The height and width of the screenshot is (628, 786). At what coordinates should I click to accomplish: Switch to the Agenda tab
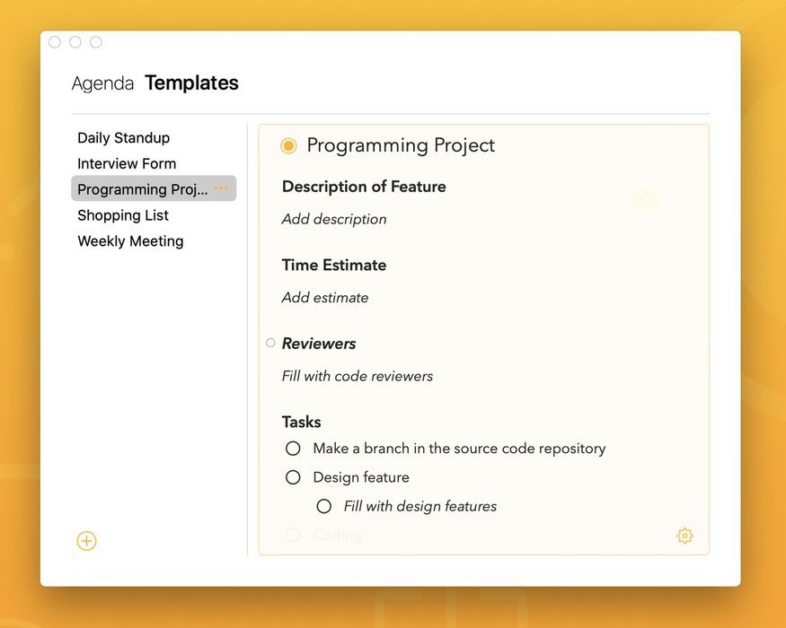point(102,83)
